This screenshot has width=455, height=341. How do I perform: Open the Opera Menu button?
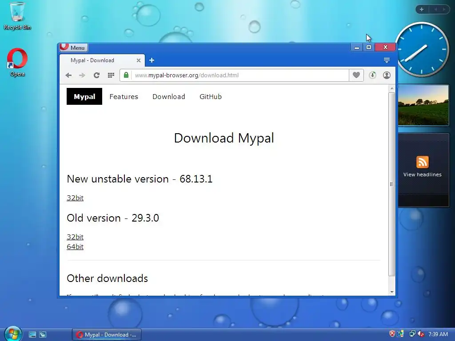[74, 48]
